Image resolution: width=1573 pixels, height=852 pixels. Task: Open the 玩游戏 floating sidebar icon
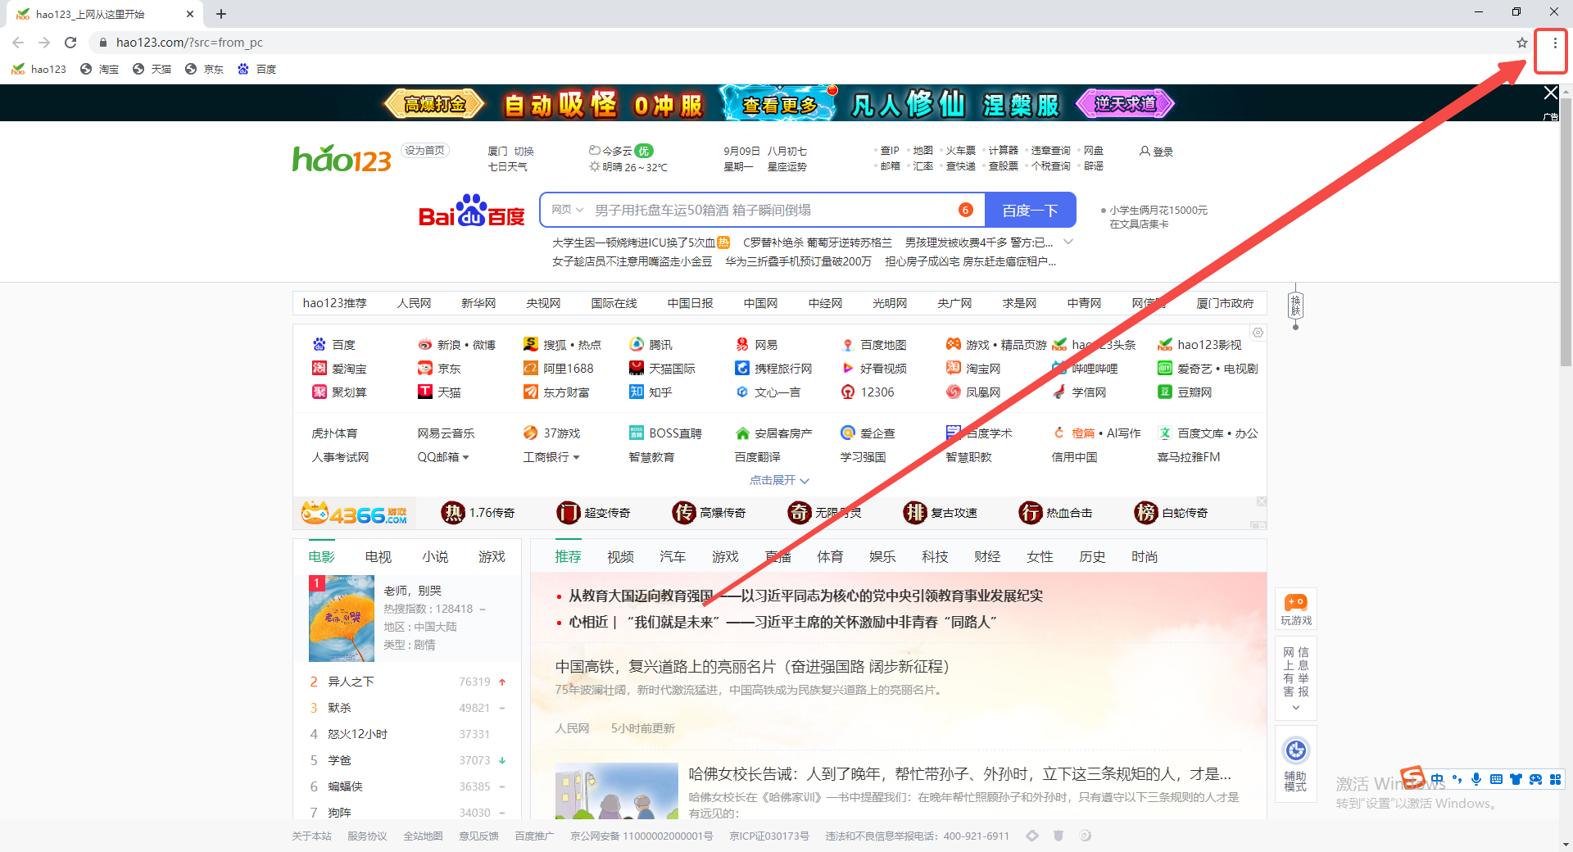click(x=1295, y=608)
